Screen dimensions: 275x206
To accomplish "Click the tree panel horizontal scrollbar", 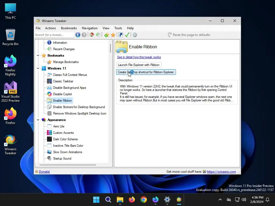I will (x=68, y=165).
